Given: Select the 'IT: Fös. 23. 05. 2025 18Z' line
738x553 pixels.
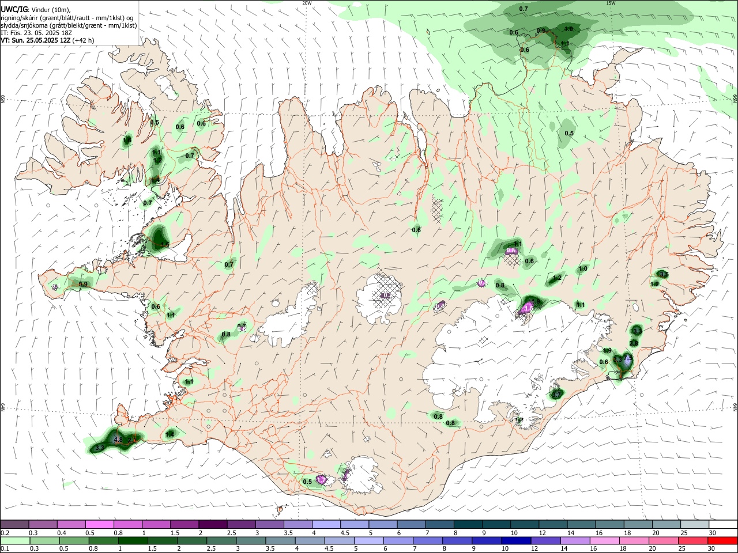Looking at the screenshot, I should (37, 33).
